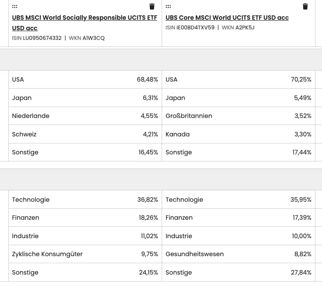Click left Technologie 36,82% row
Screen dimensions: 322x286
point(85,200)
